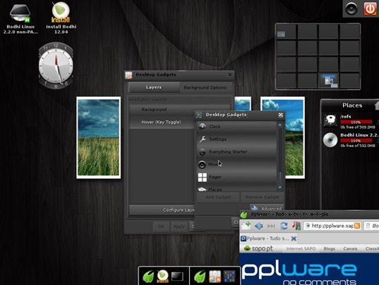Switch to the Layers tab

pyautogui.click(x=154, y=88)
